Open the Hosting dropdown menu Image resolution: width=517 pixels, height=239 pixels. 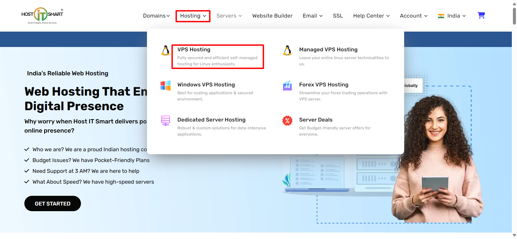tap(193, 16)
